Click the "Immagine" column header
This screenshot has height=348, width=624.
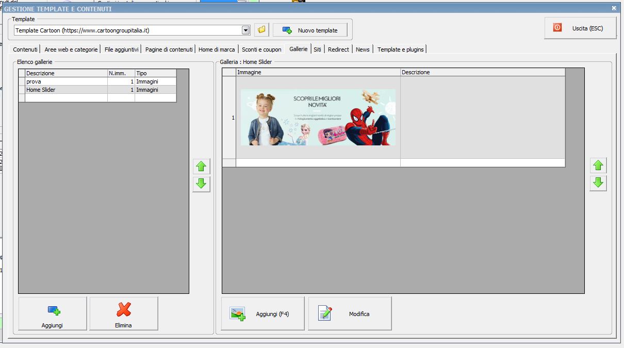(x=318, y=72)
